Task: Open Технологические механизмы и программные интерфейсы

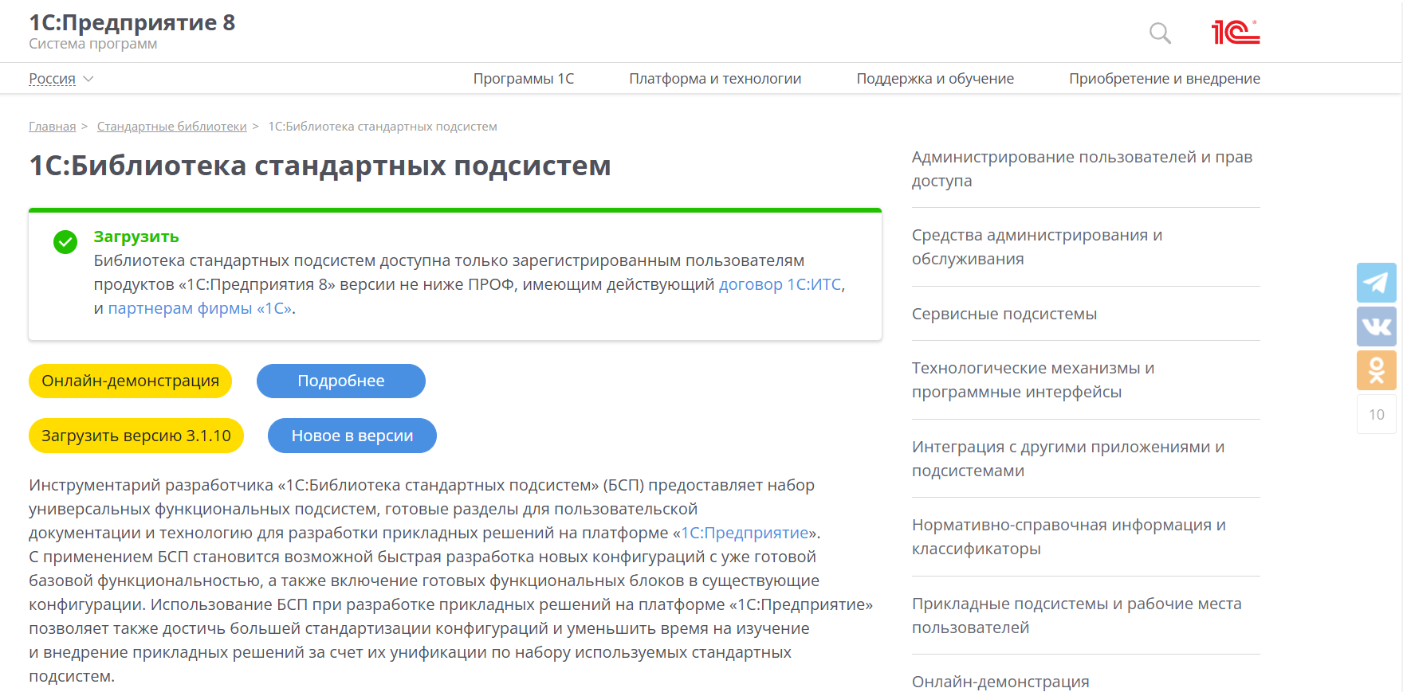Action: coord(1033,380)
